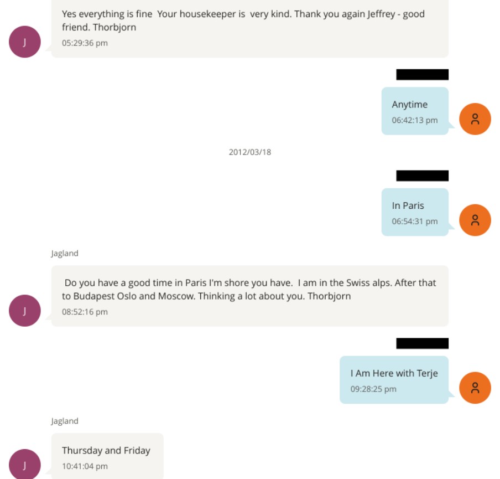Click the orange avatar beside "I Am Here with Terje"
Viewport: 500px width, 479px height.
coord(475,388)
